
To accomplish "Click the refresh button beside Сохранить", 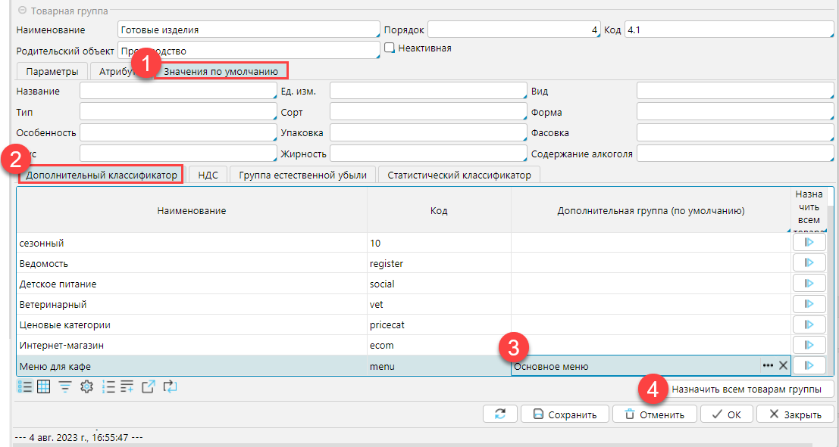I will click(499, 414).
